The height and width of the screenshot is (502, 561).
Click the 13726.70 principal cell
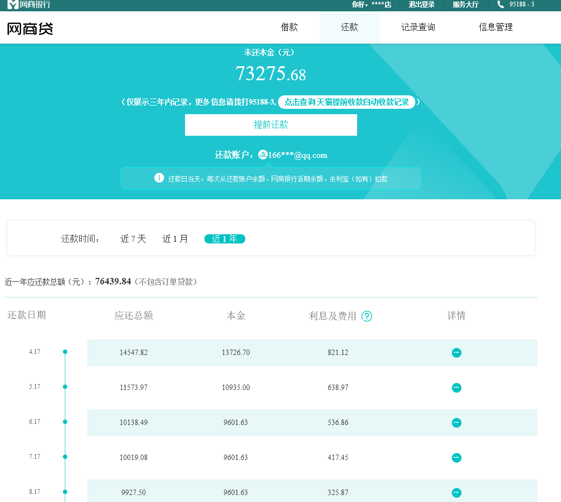236,353
